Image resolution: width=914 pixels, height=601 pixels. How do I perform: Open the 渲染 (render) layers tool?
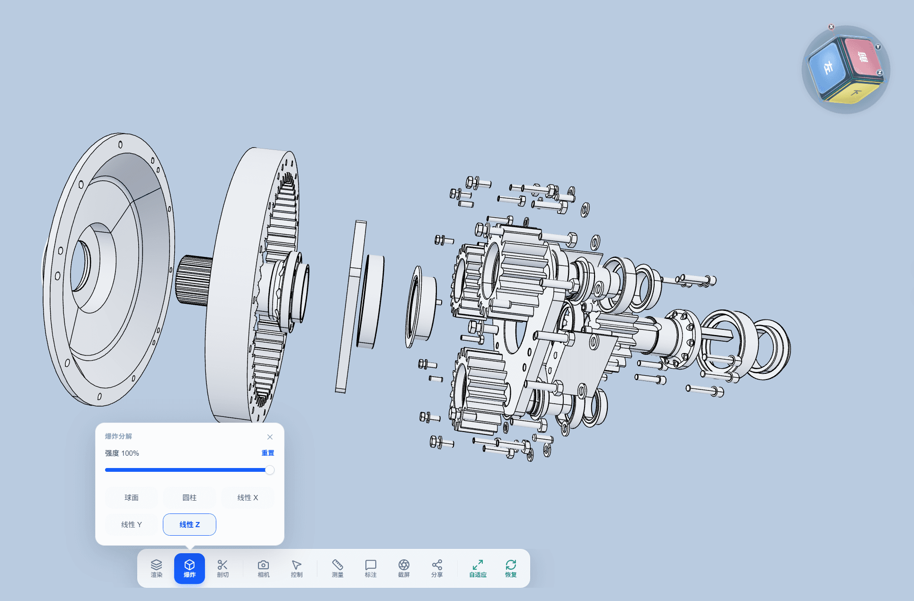(156, 568)
